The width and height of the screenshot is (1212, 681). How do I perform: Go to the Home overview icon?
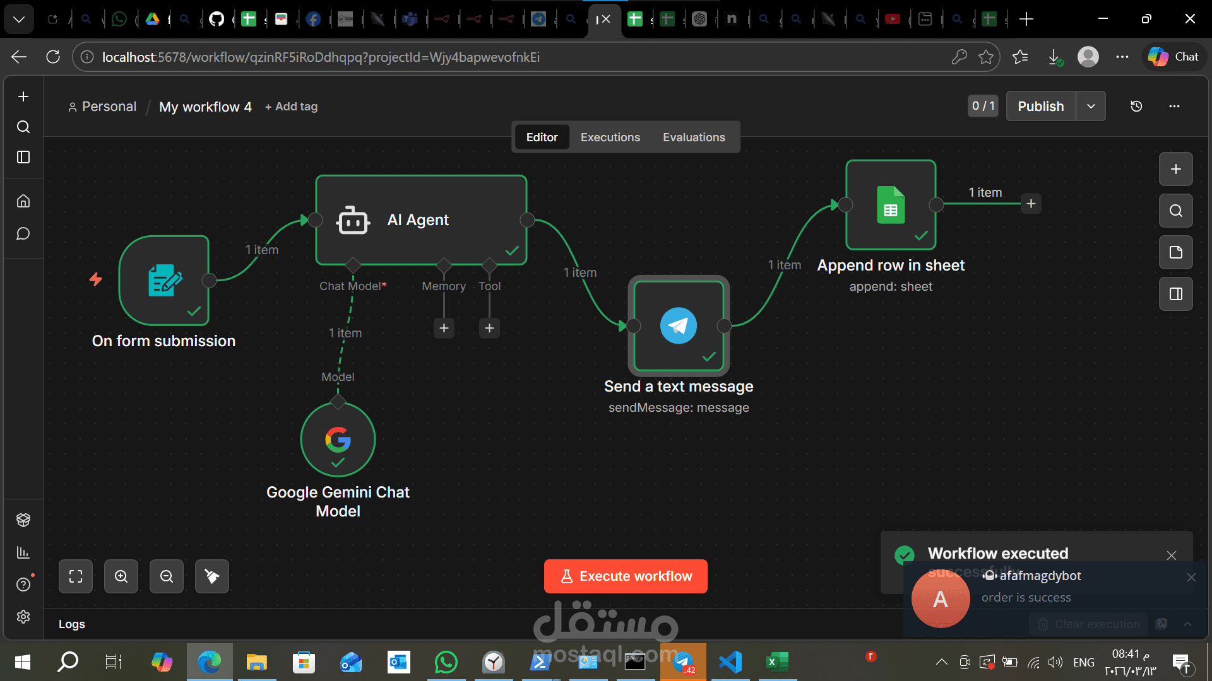[23, 201]
